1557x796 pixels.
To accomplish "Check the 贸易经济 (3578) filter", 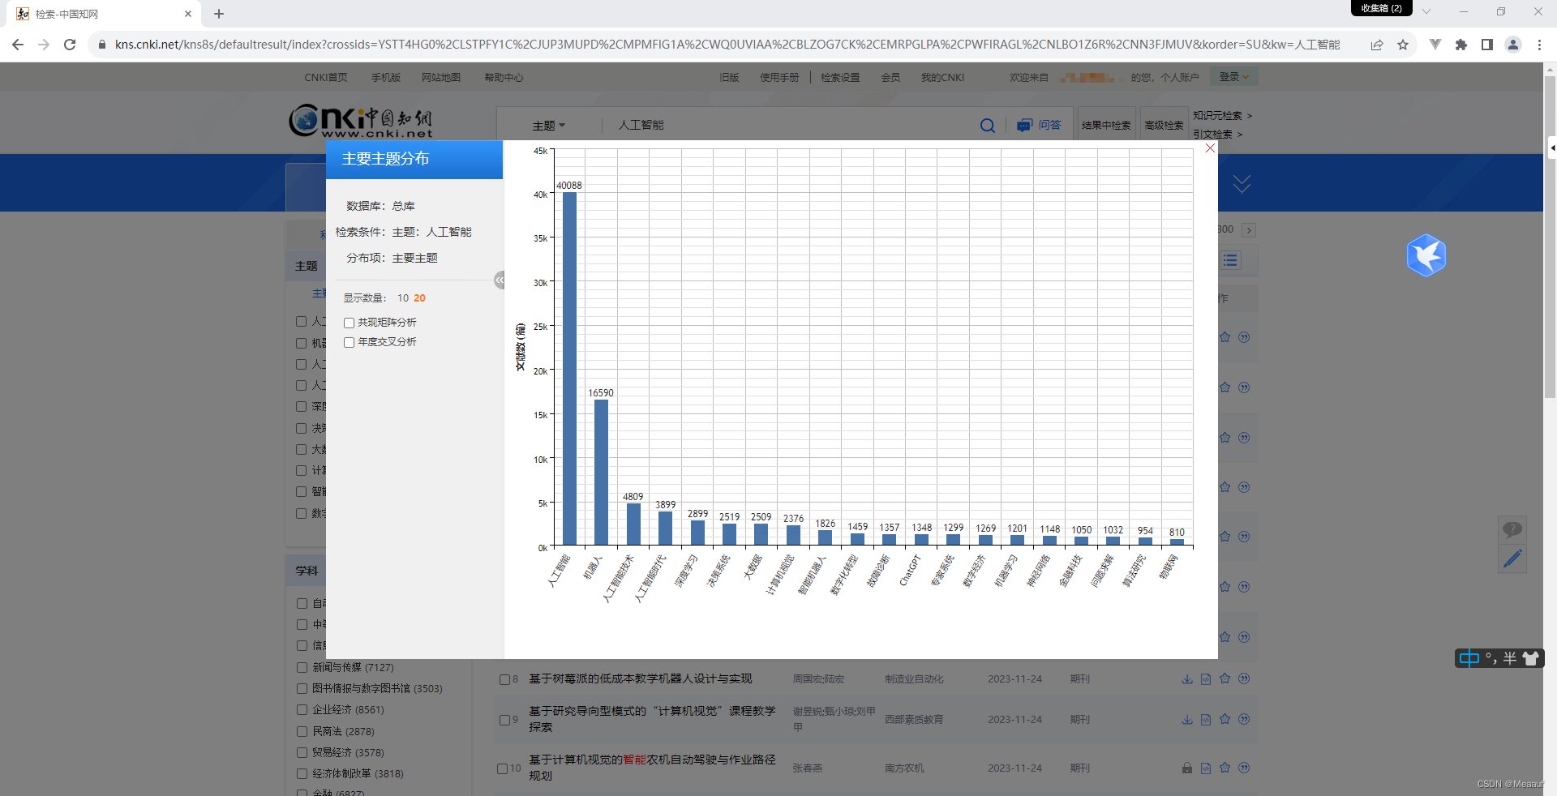I will (x=302, y=753).
